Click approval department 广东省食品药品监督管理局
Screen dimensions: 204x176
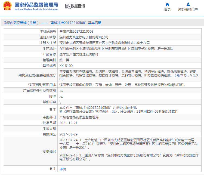79,117
